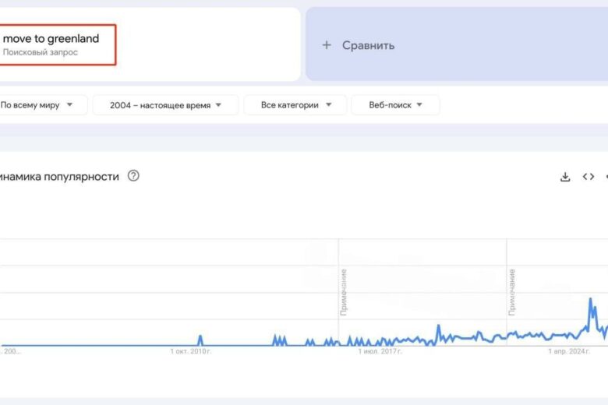Click the move to greenland search term
The height and width of the screenshot is (405, 608).
pos(51,39)
